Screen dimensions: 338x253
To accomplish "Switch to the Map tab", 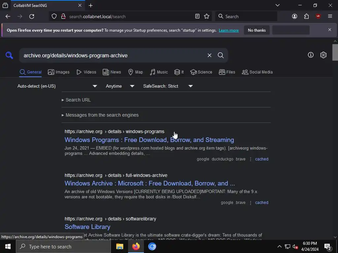I will (135, 72).
